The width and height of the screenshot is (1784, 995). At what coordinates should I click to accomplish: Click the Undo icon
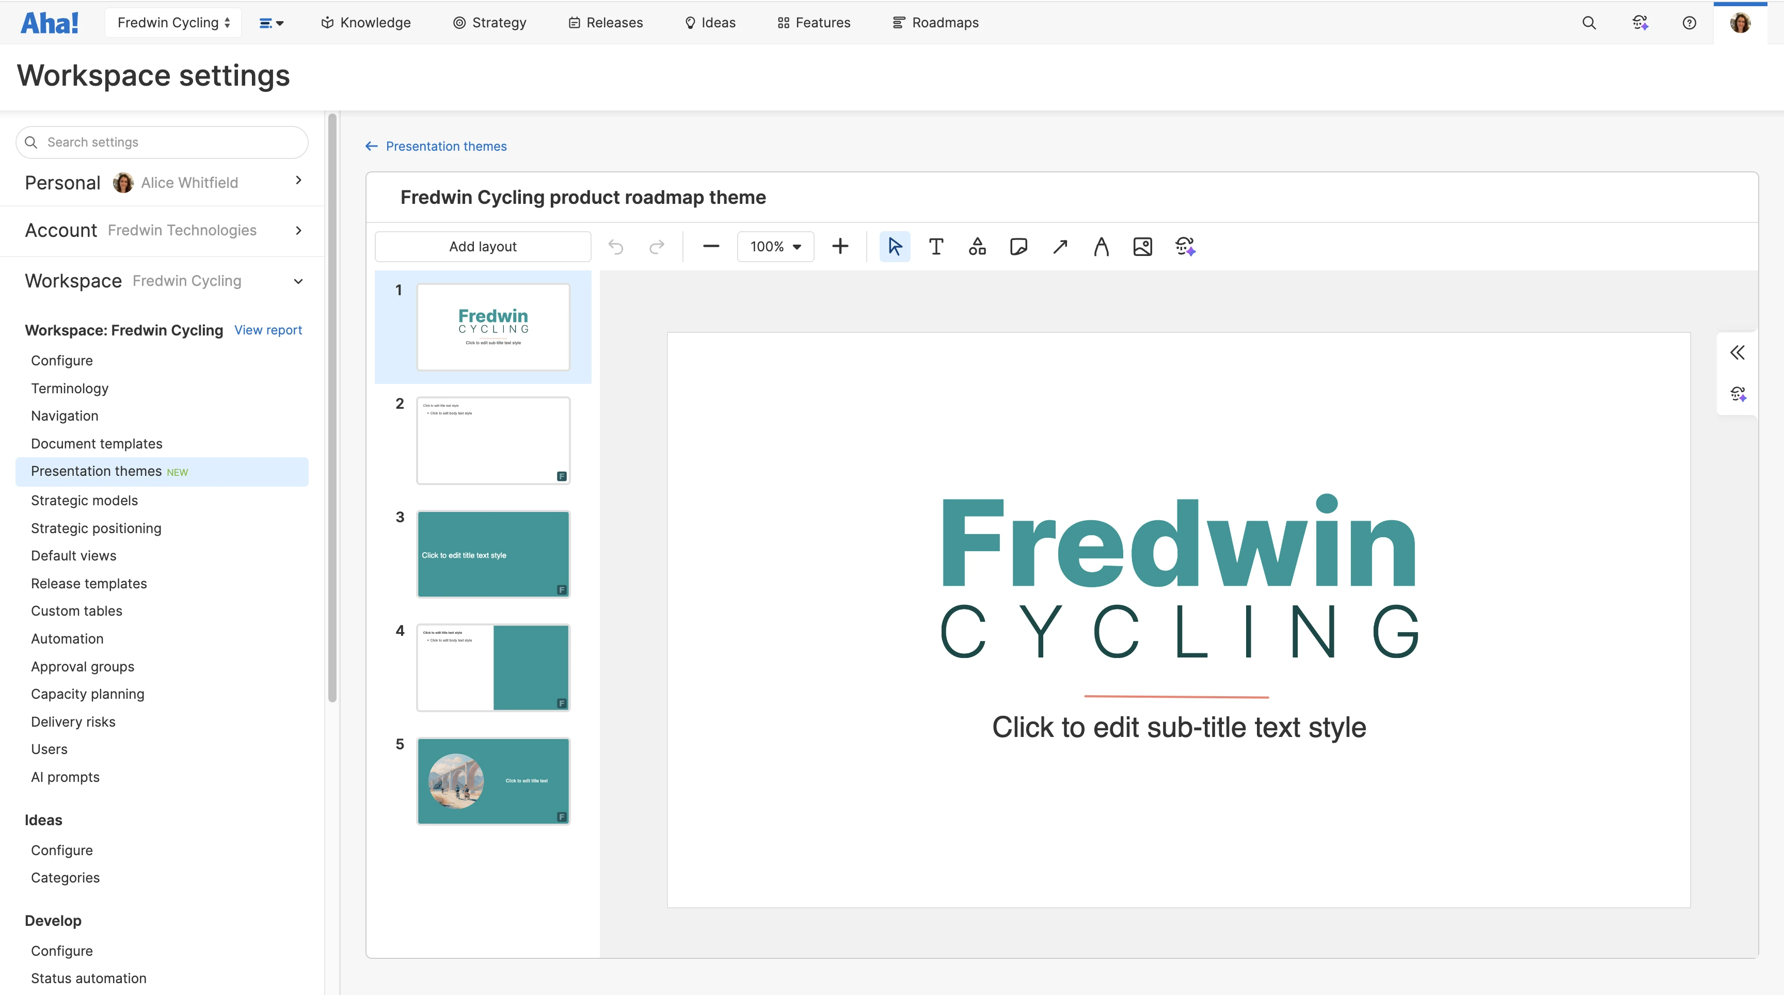(616, 246)
